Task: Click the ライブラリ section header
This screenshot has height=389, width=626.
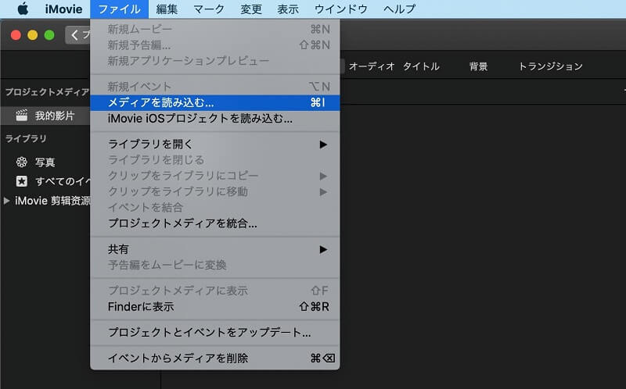Action: coord(26,139)
